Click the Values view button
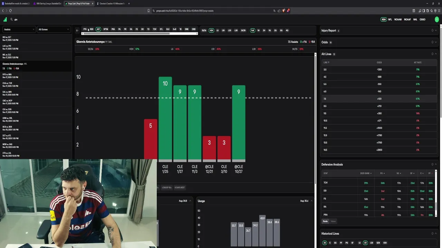 333,221
